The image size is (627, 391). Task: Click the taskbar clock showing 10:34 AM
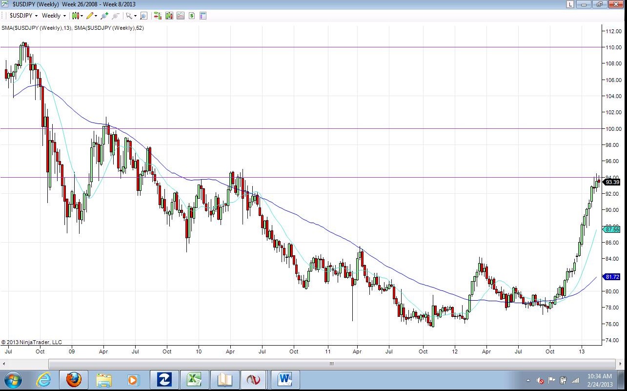[x=600, y=376]
